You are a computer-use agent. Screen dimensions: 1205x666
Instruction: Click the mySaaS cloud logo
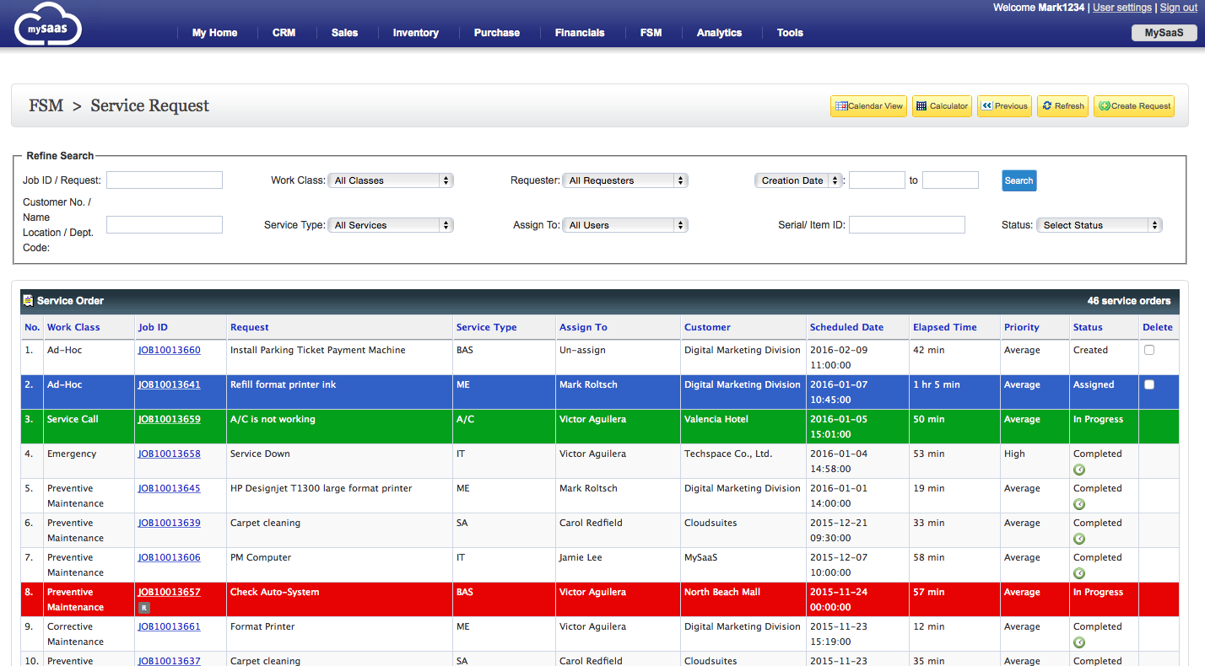coord(48,24)
